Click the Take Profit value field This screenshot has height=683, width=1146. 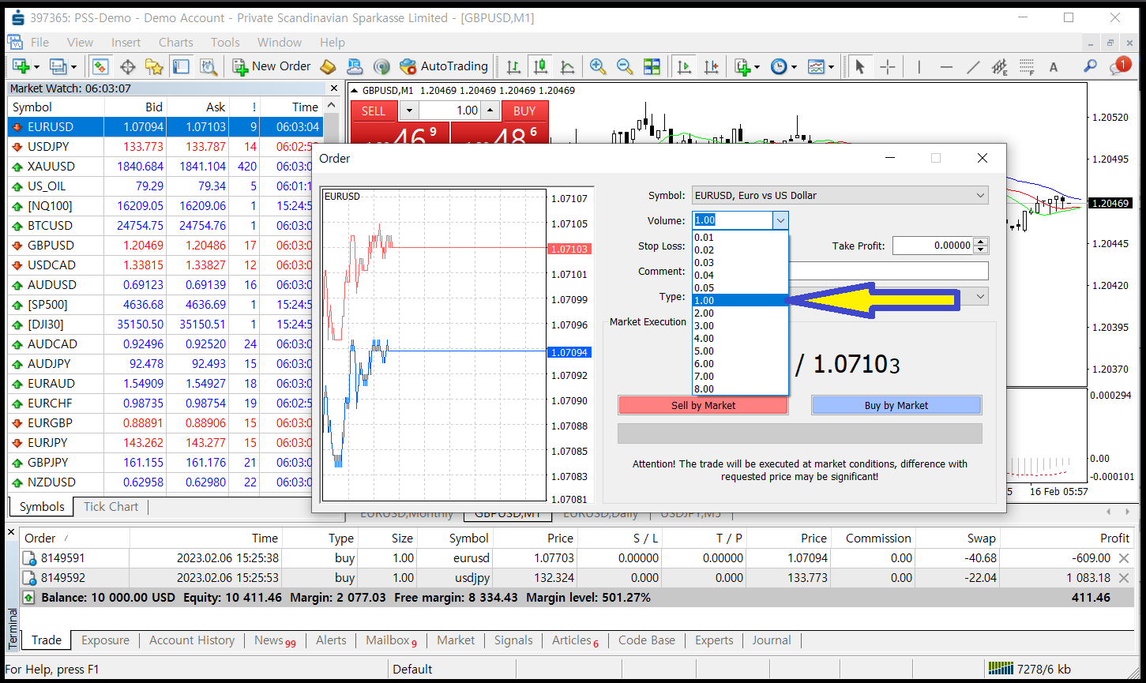[934, 246]
